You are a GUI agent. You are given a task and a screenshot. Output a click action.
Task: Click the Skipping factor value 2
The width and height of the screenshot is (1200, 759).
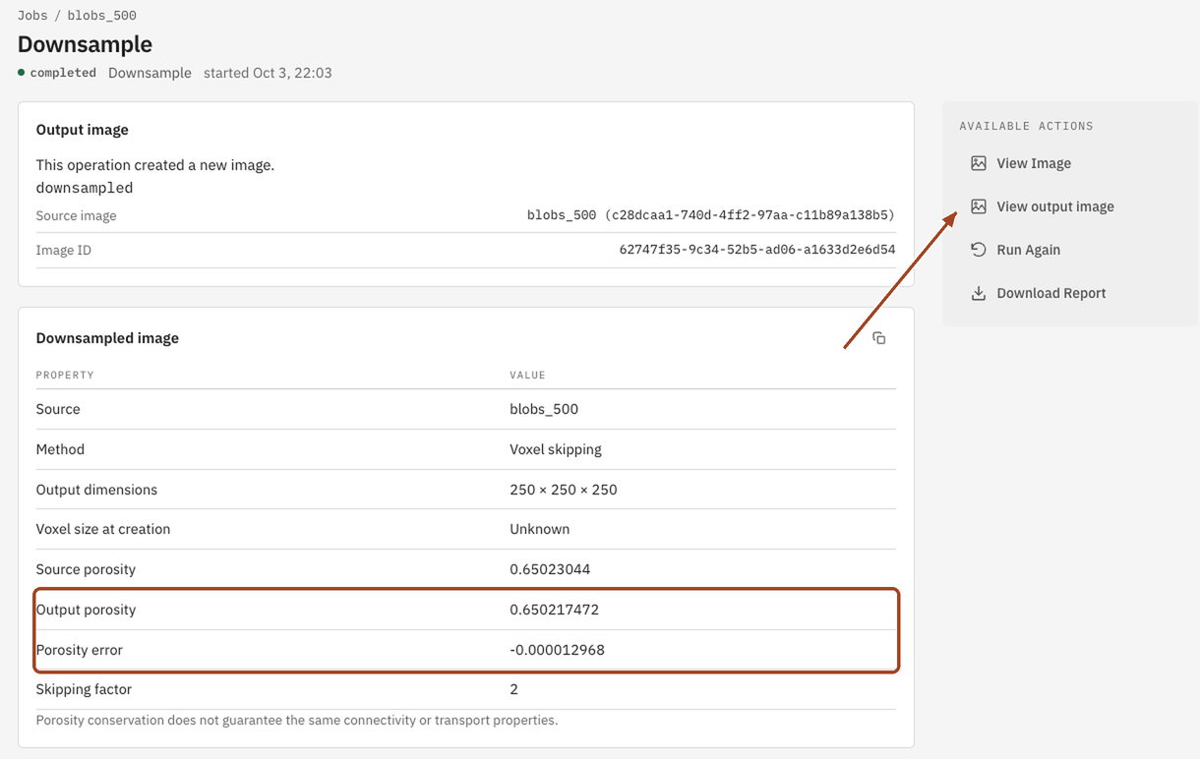pyautogui.click(x=513, y=689)
